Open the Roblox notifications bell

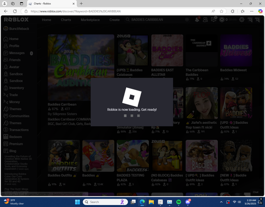pyautogui.click(x=197, y=20)
